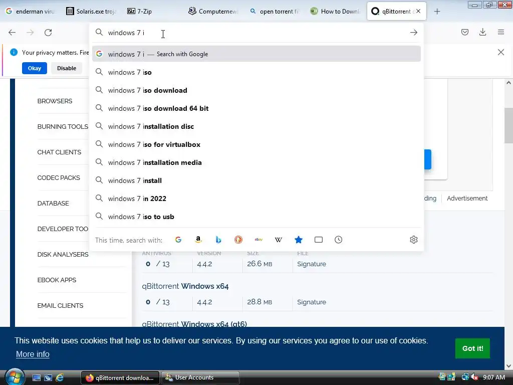This screenshot has width=513, height=385.
Task: Open qBittorrent Windows x64 download link
Action: pos(185,286)
